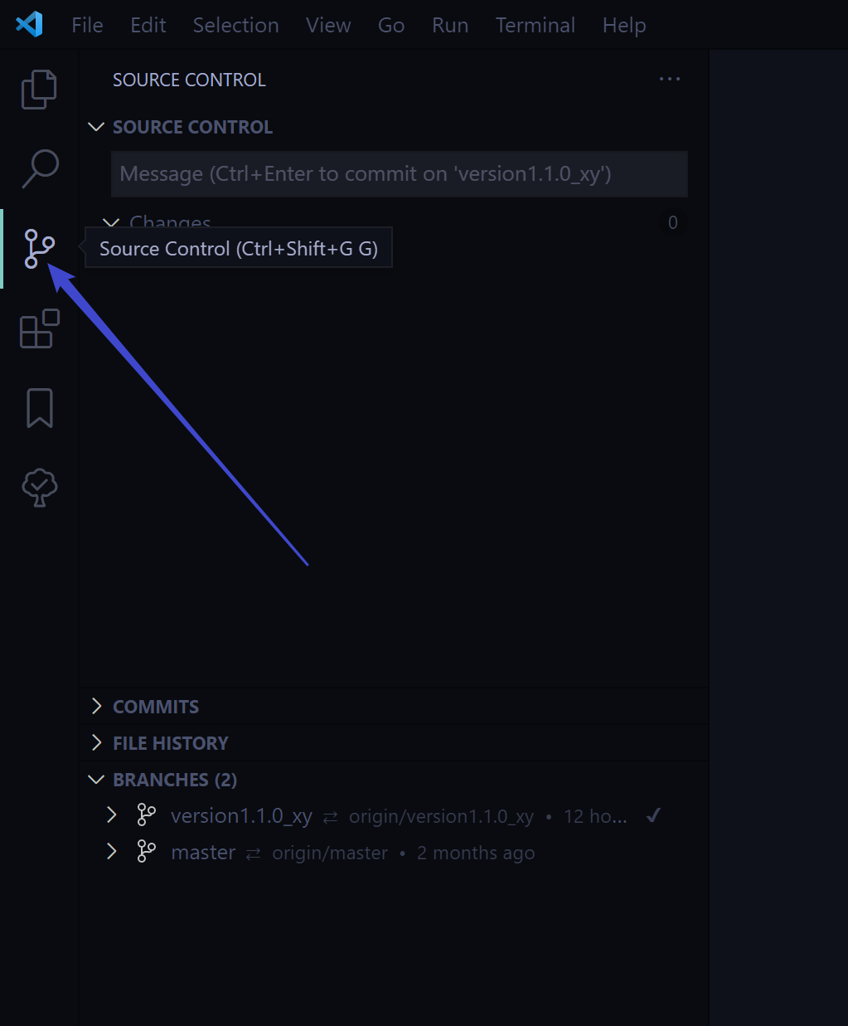Click the sync arrows next to origin/master

(253, 853)
